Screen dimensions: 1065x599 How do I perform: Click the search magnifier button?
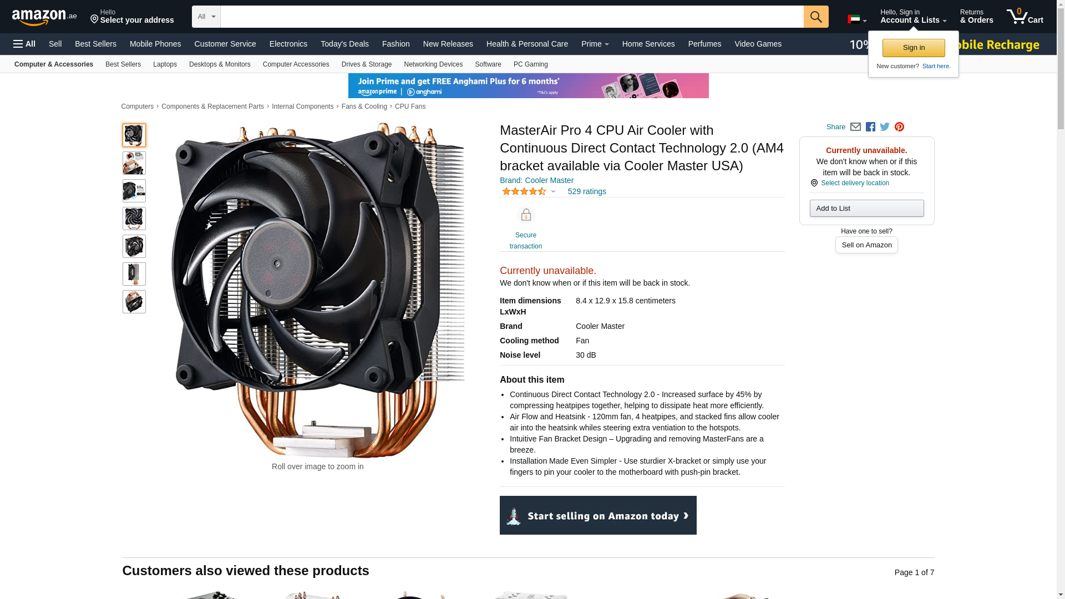[x=815, y=17]
